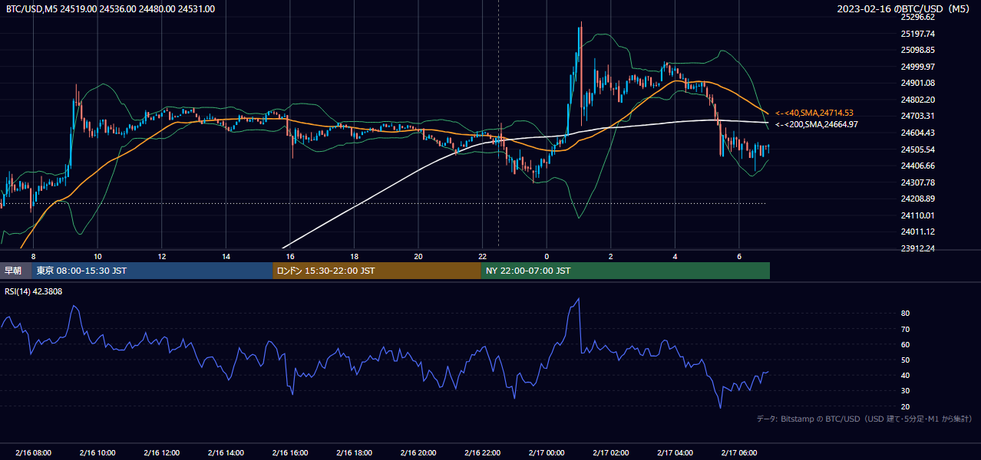Click price axis label 25296.62
The width and height of the screenshot is (981, 460).
coord(918,17)
